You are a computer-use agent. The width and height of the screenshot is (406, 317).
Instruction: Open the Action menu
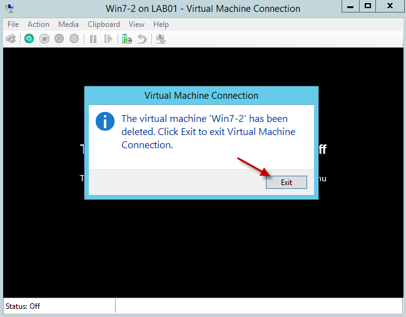pos(38,24)
